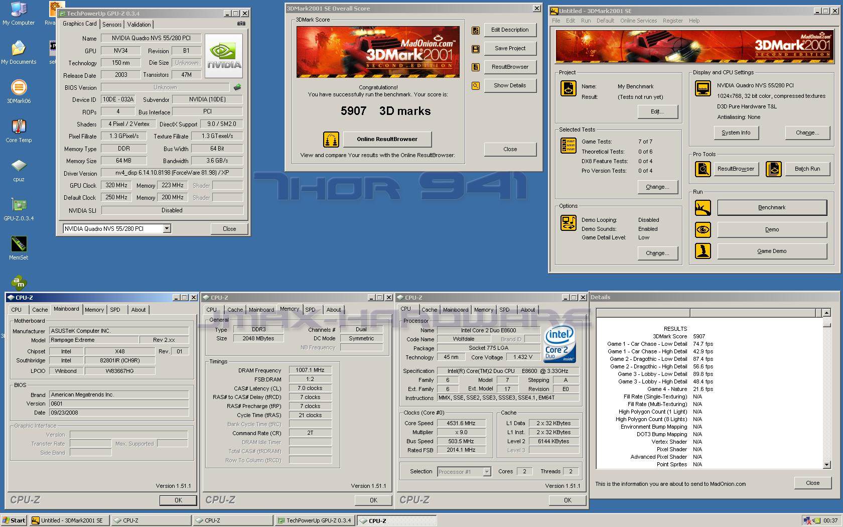Click Save Project floppy icon
The width and height of the screenshot is (843, 527).
(476, 49)
